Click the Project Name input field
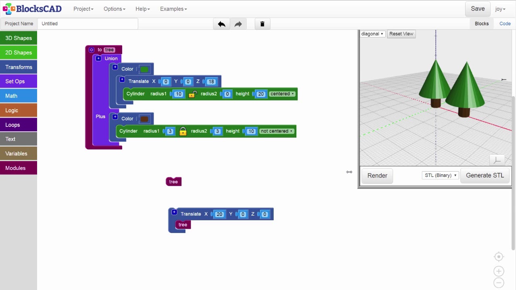Screen dimensions: 516x290 [88, 24]
